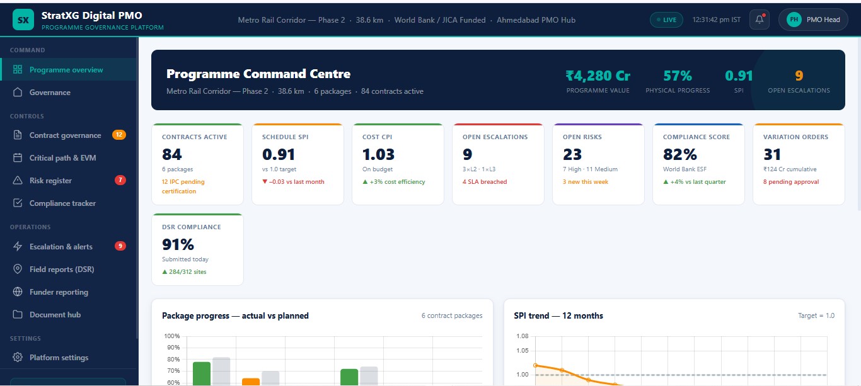Image resolution: width=861 pixels, height=386 pixels.
Task: Open the Document hub
Action: coord(68,315)
